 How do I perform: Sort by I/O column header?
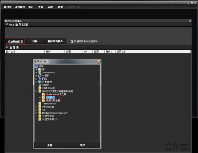coord(88,52)
